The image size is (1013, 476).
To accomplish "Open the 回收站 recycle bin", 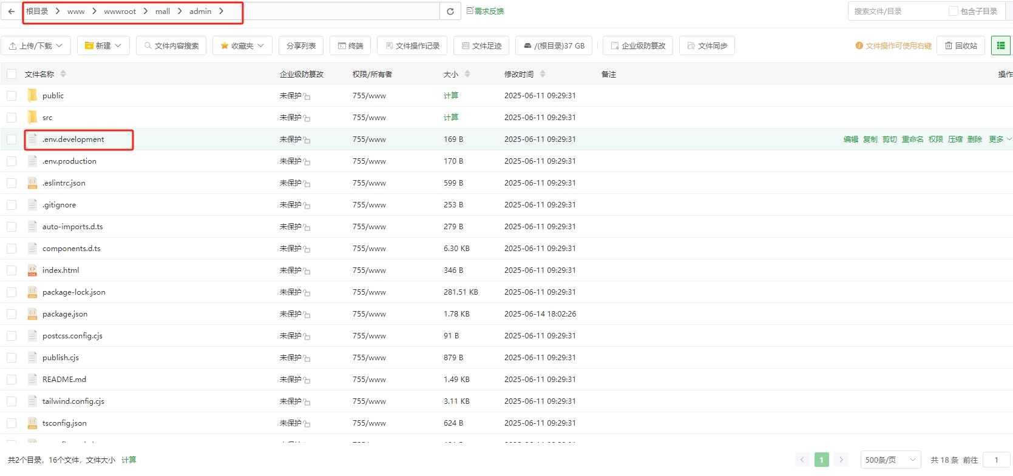I will (x=961, y=45).
